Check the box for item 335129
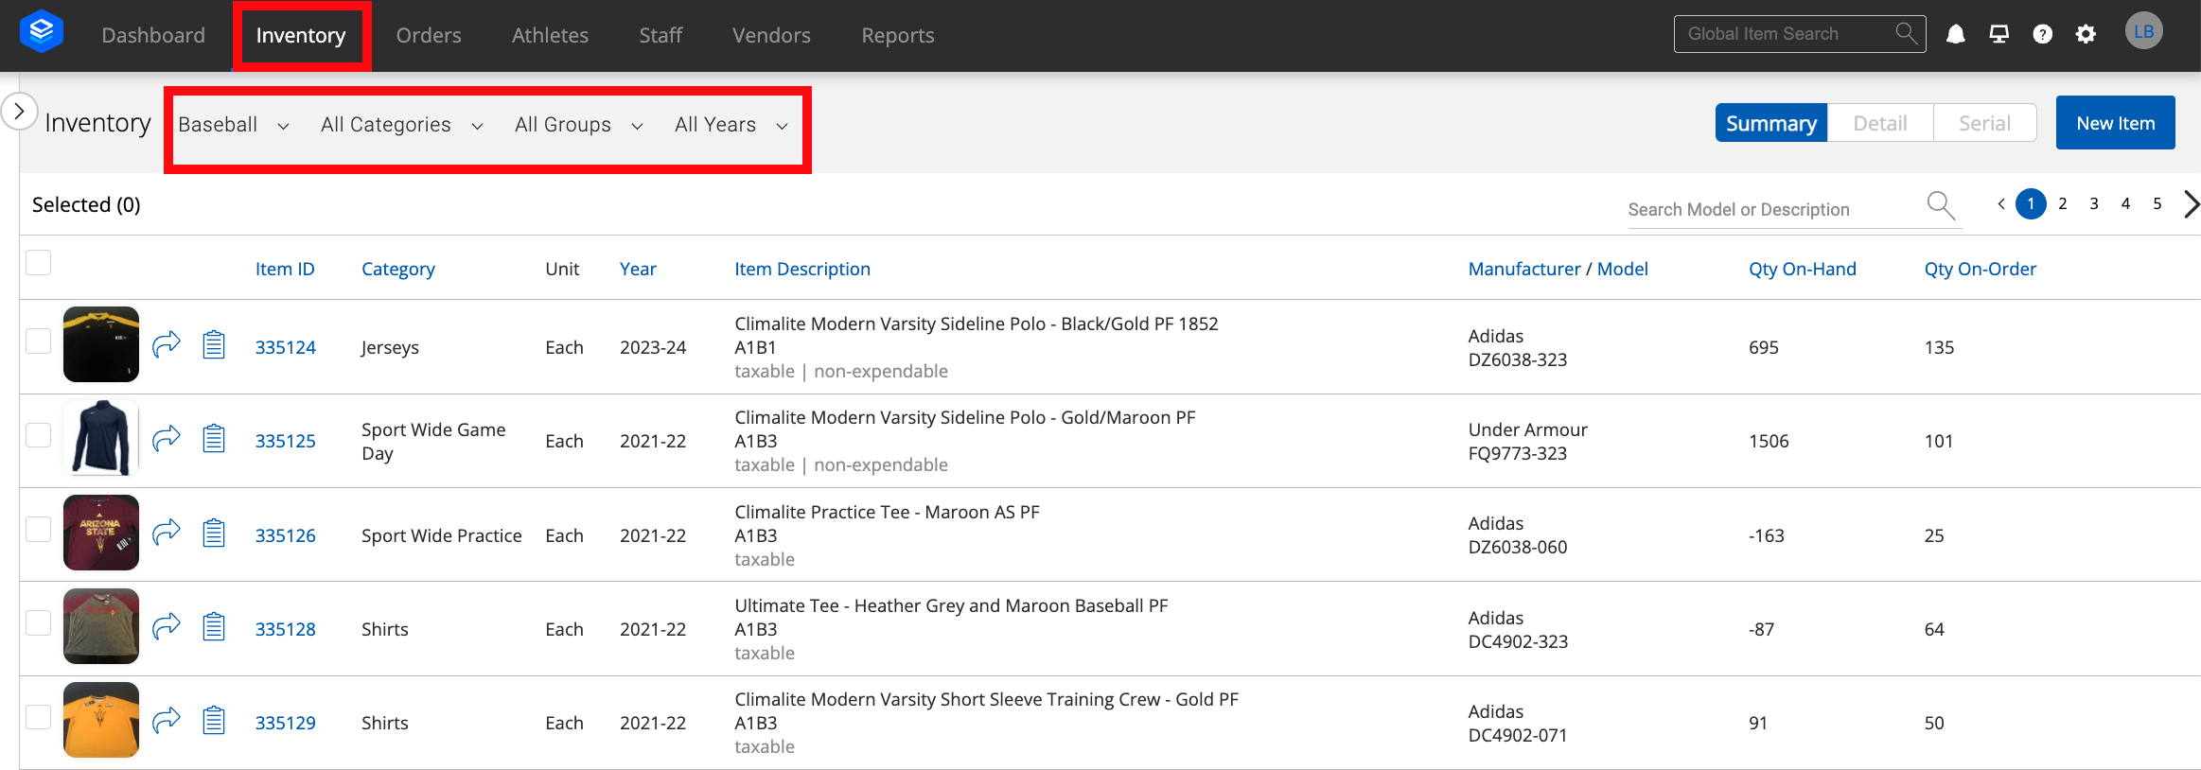The height and width of the screenshot is (770, 2201). 38,717
